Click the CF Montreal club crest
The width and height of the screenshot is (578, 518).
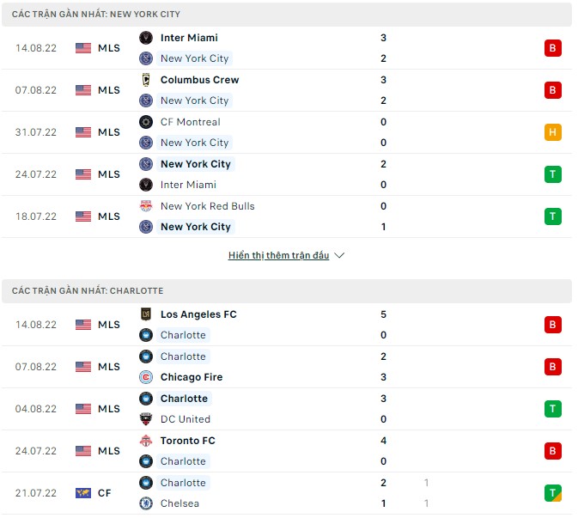(x=145, y=122)
